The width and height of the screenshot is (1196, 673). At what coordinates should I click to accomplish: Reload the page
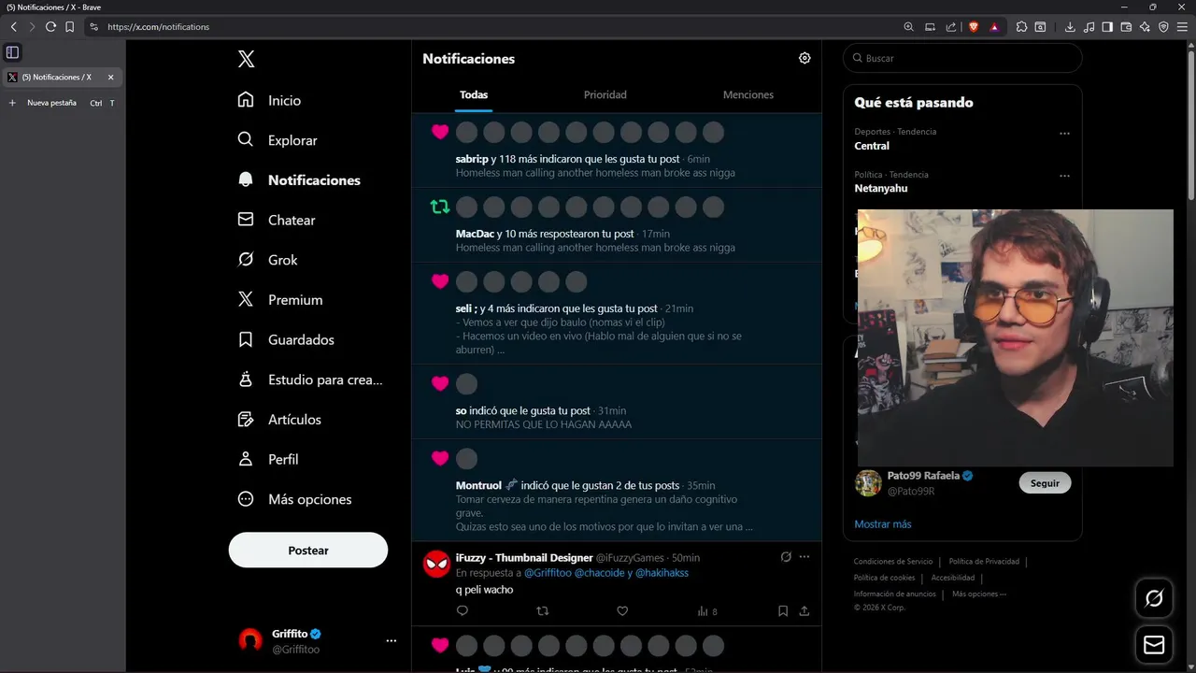click(50, 27)
